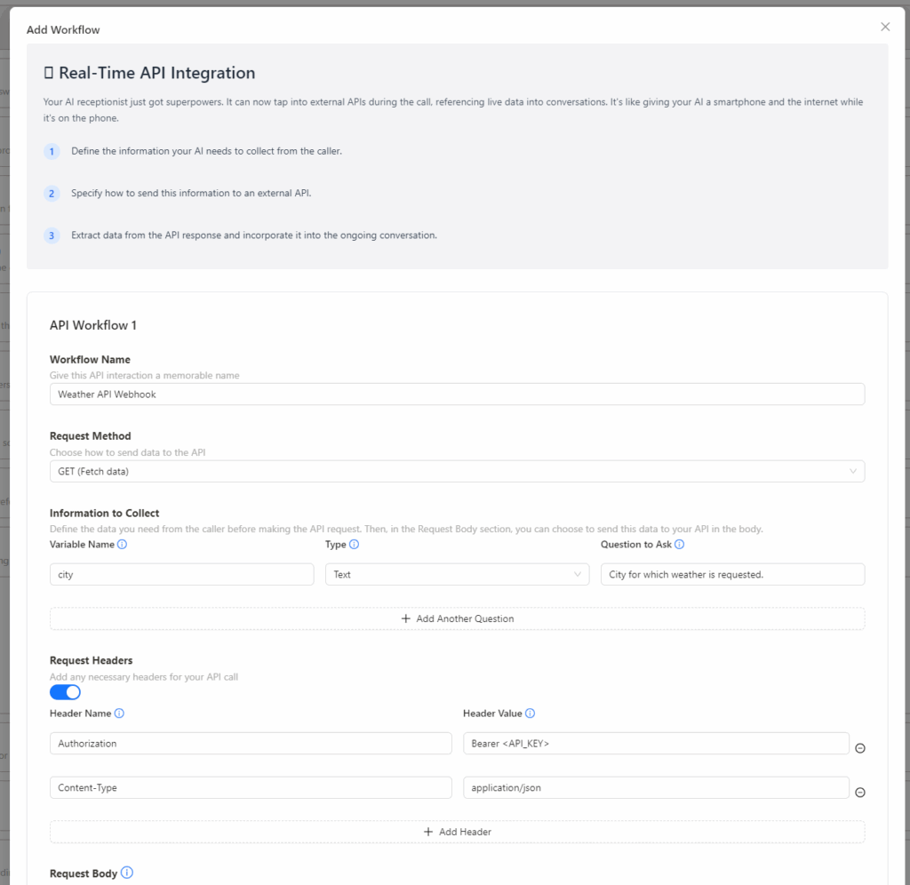This screenshot has width=910, height=885.
Task: Click the info icon beside Header Name
Action: pyautogui.click(x=119, y=714)
